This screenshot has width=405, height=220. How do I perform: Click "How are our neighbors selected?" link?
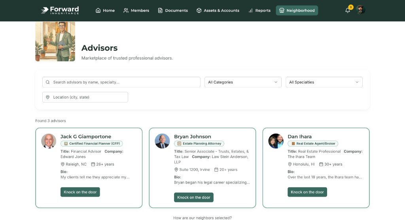pyautogui.click(x=202, y=218)
